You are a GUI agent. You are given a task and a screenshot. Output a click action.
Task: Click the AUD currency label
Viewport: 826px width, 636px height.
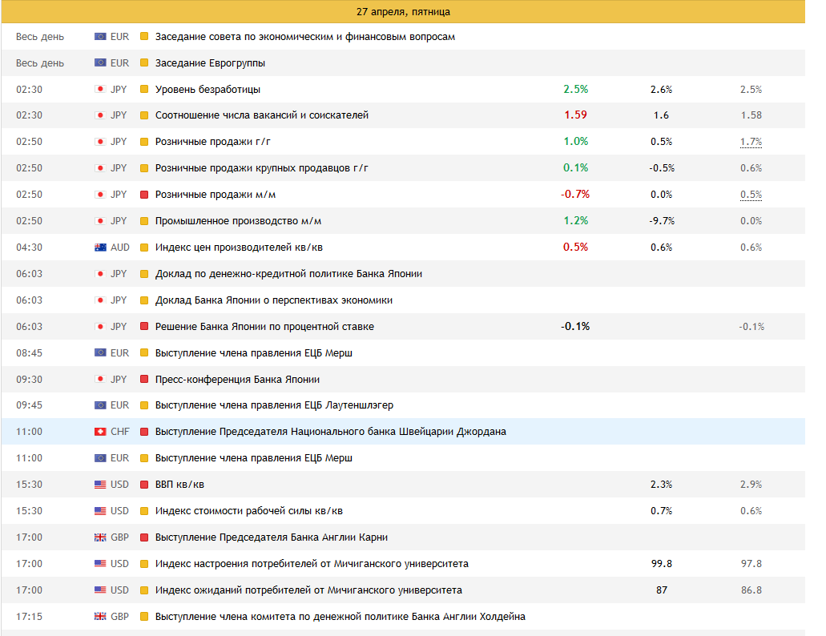119,247
